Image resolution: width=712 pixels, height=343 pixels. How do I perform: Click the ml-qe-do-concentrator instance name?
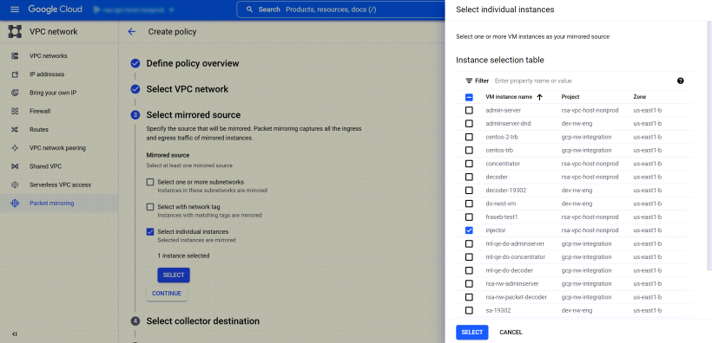[516, 257]
